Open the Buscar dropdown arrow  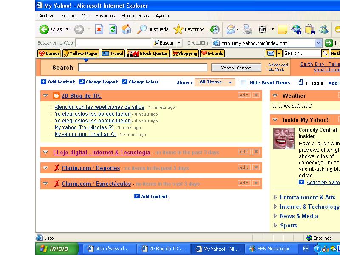(179, 43)
